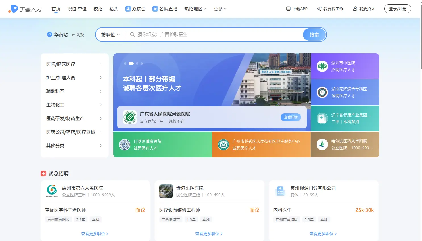Click the 广州市越秀区人民街社区卫生服务中心 logo
Viewport: 422px width, 241px height.
coord(223,145)
